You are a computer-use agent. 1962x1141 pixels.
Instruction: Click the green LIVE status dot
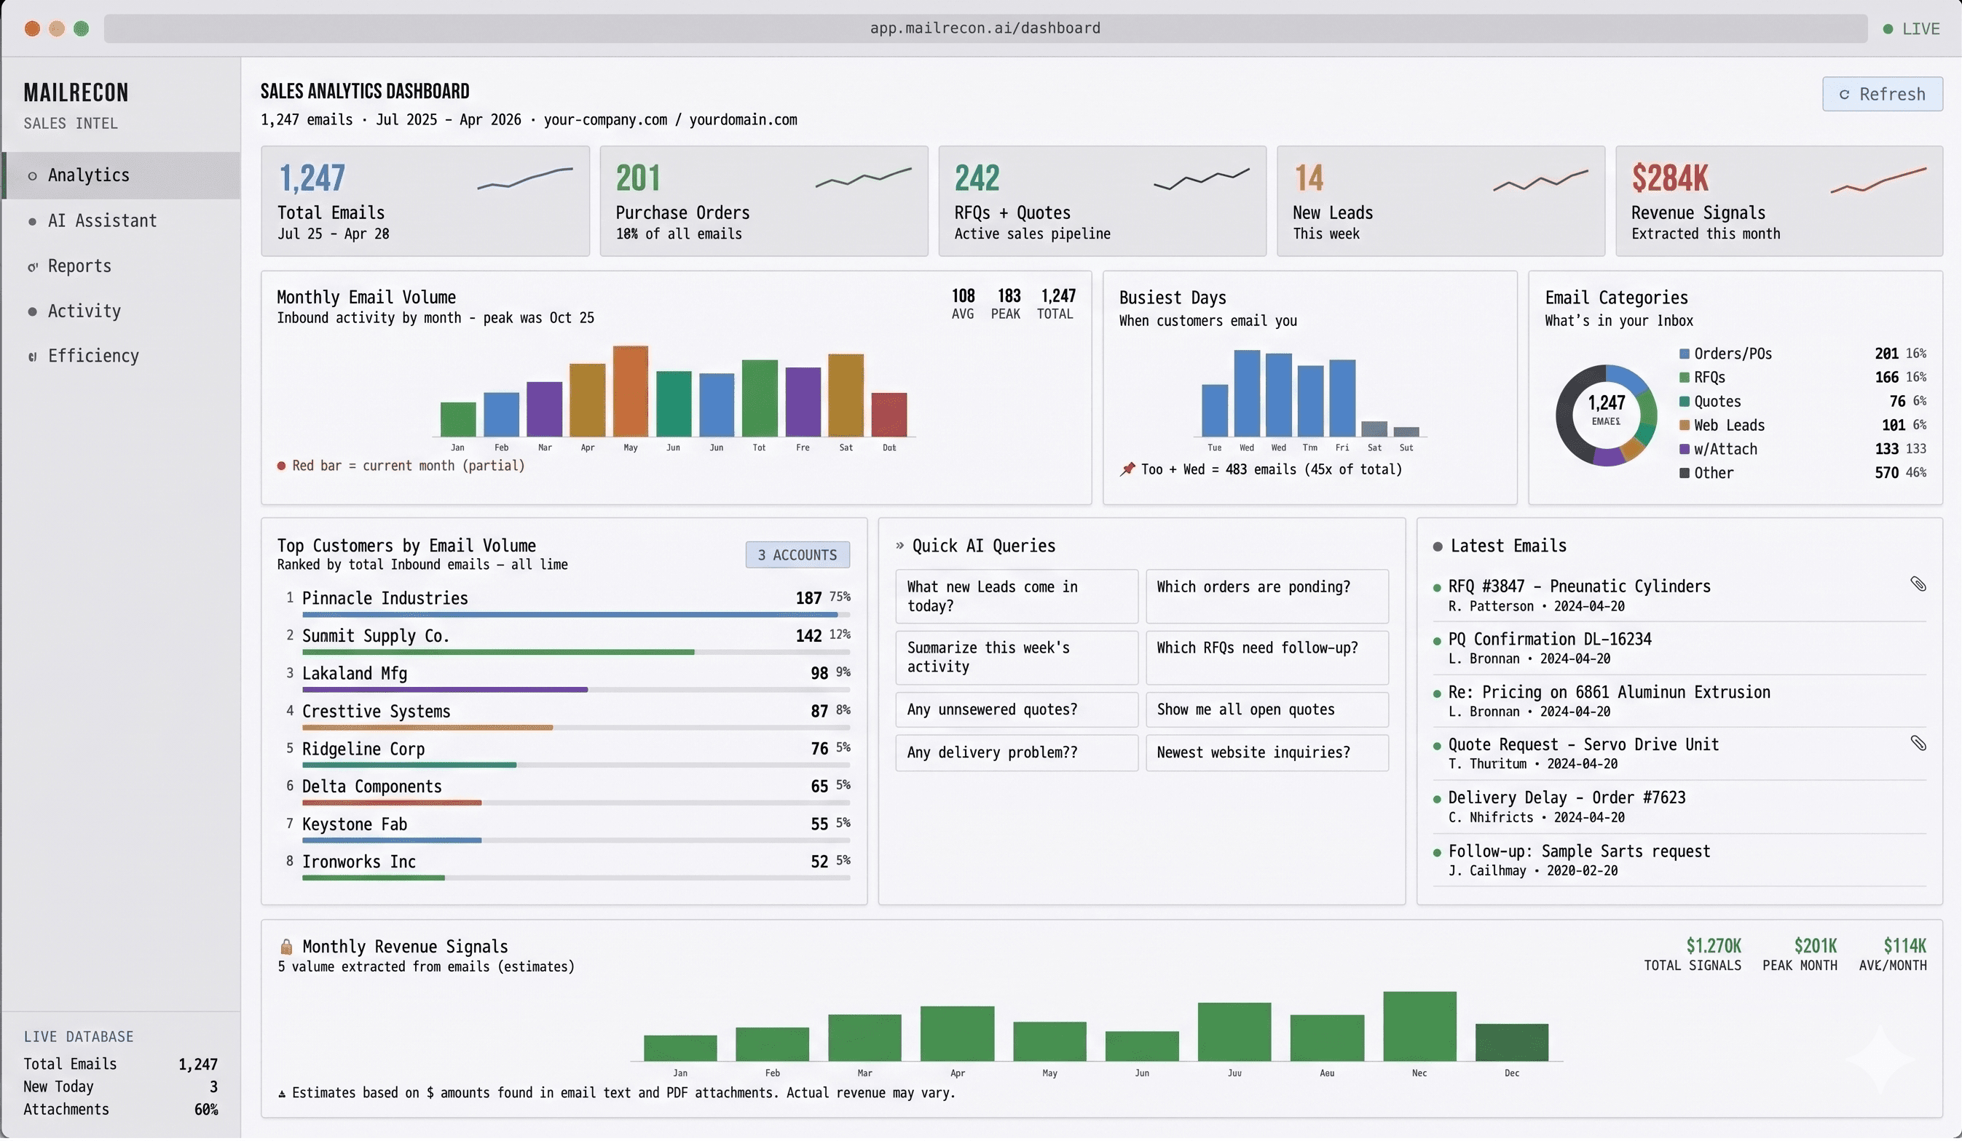pos(1888,29)
